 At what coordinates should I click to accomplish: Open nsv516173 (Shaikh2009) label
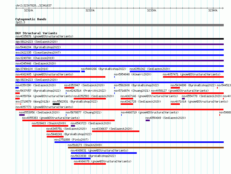click(x=85, y=145)
